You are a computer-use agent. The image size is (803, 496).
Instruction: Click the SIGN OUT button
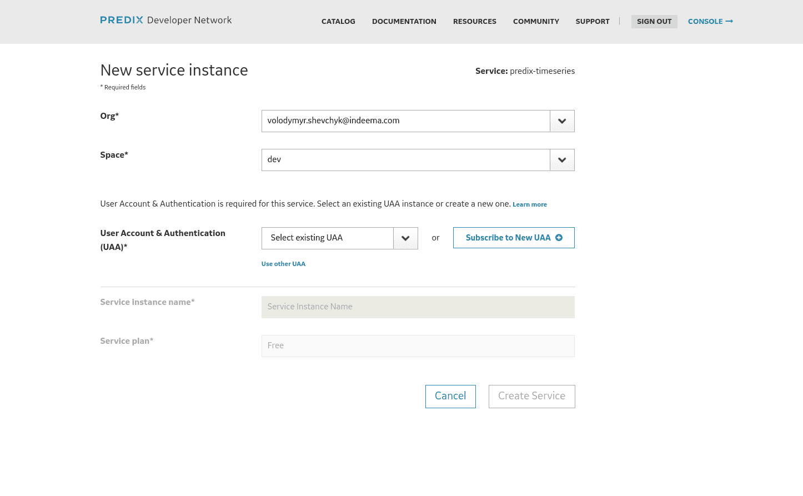(654, 21)
